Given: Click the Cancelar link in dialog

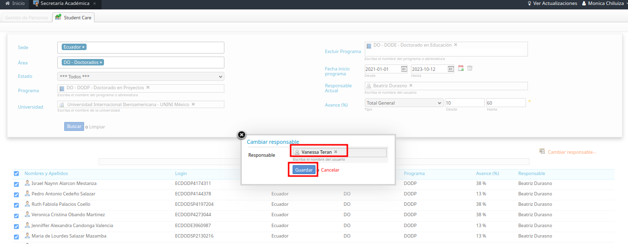Looking at the screenshot, I should coord(330,170).
